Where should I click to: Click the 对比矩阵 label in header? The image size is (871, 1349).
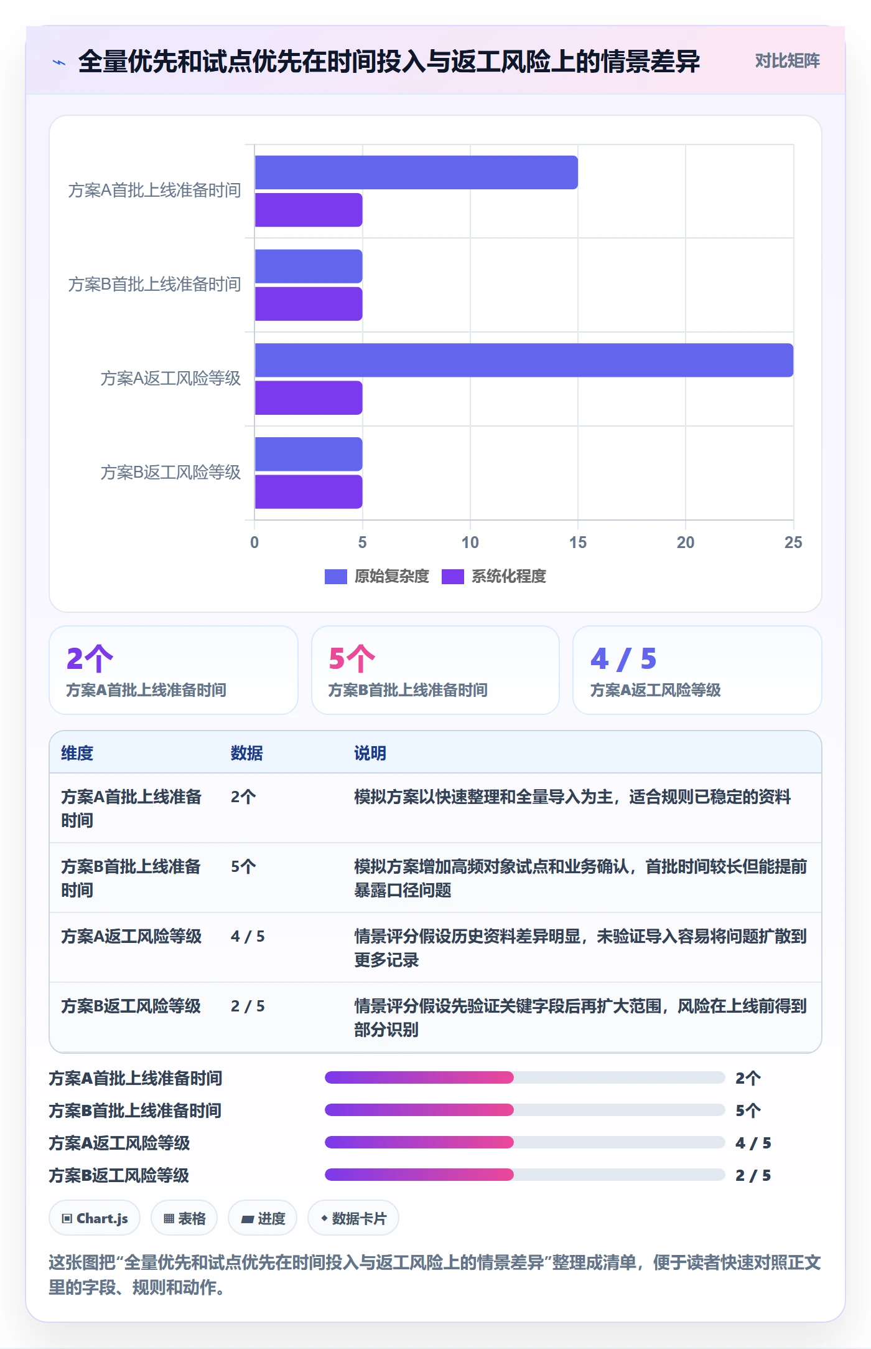click(787, 60)
